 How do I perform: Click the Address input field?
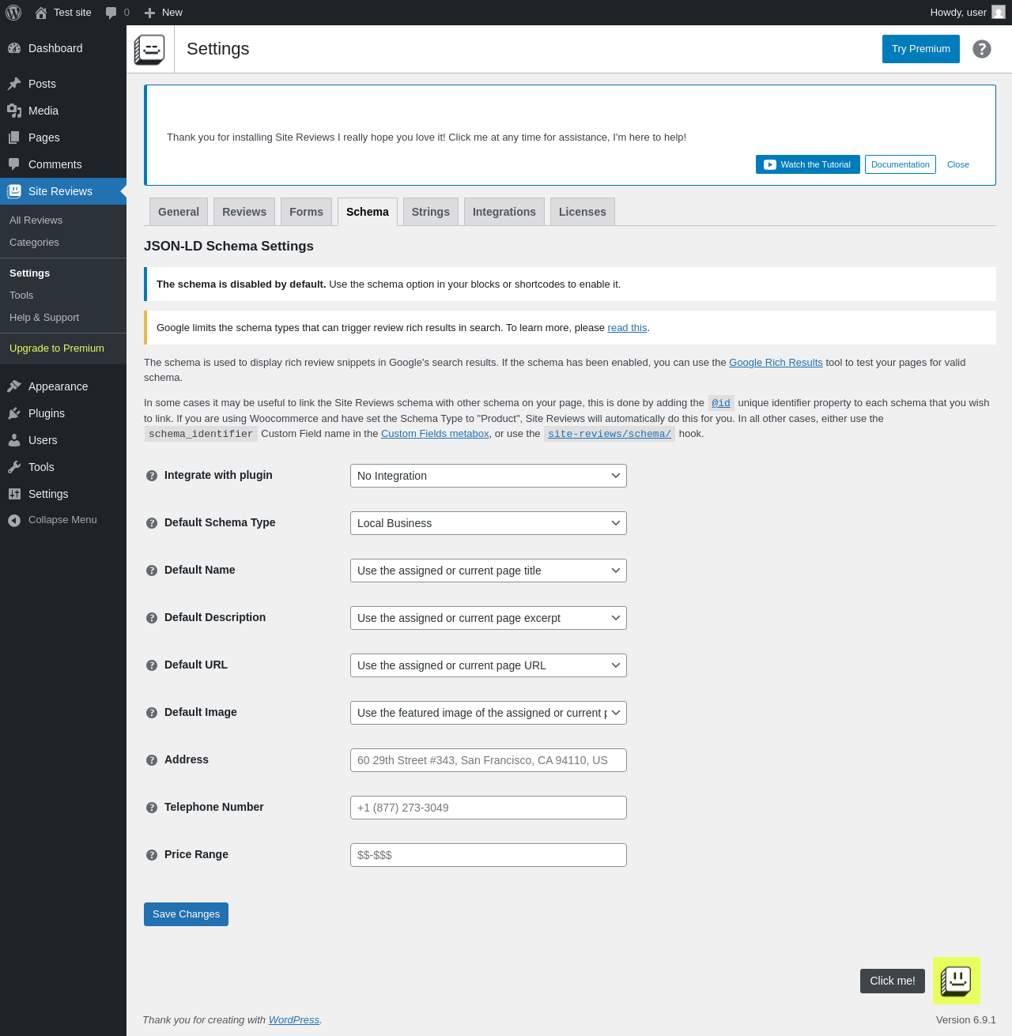coord(489,760)
